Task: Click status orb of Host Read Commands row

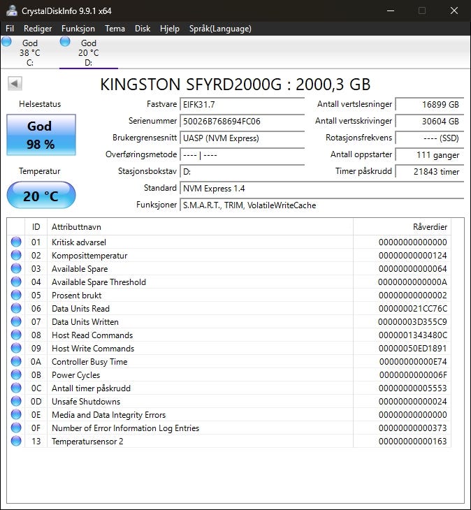Action: [16, 335]
